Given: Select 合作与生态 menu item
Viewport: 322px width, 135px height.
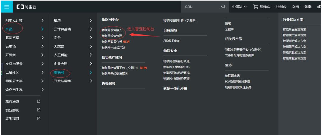Looking at the screenshot, I should click(14, 90).
